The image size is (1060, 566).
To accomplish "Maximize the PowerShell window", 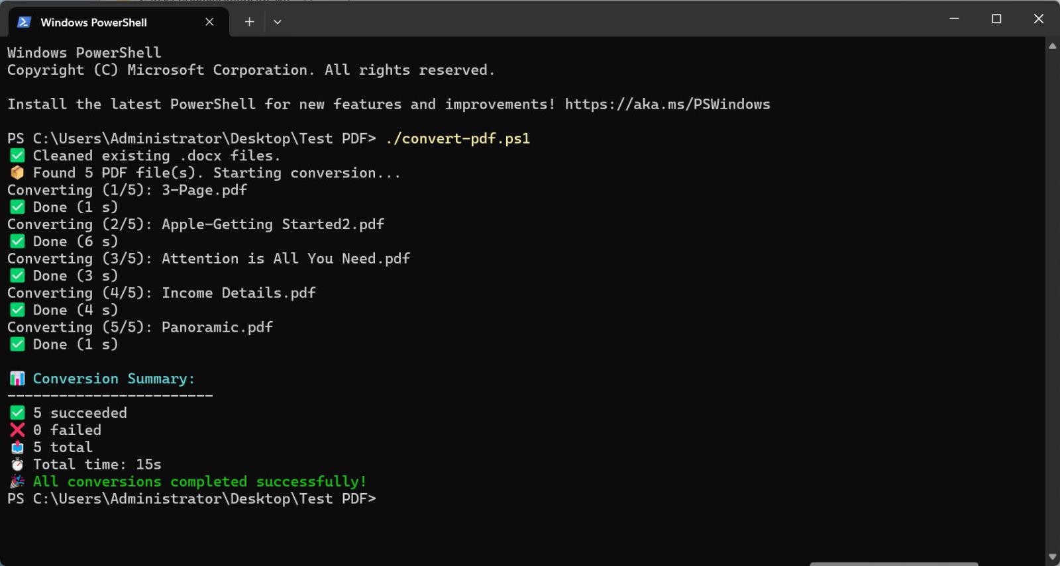I will [x=996, y=19].
